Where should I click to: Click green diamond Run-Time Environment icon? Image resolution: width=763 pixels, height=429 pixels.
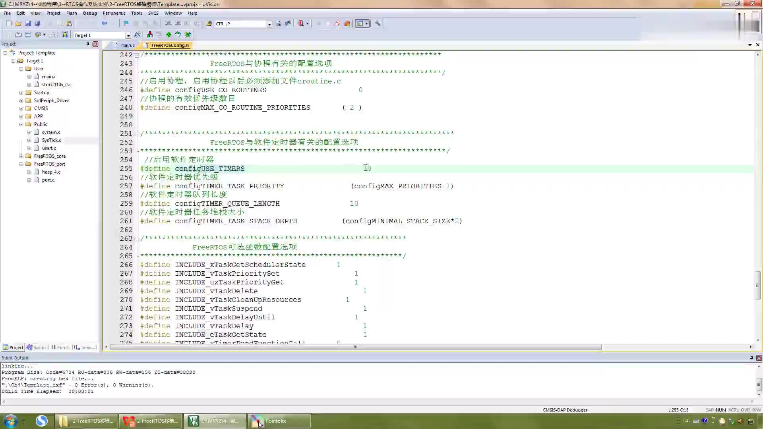coord(168,35)
